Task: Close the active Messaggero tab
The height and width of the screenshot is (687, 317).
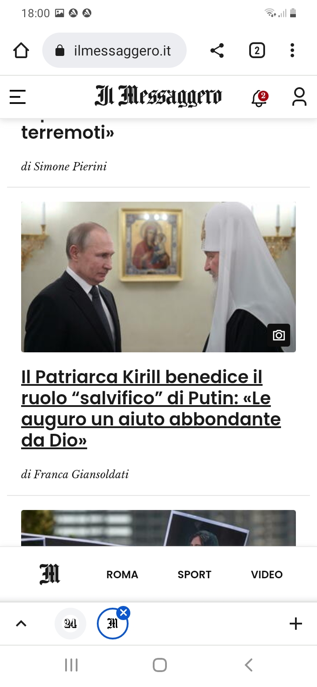Action: pyautogui.click(x=123, y=613)
